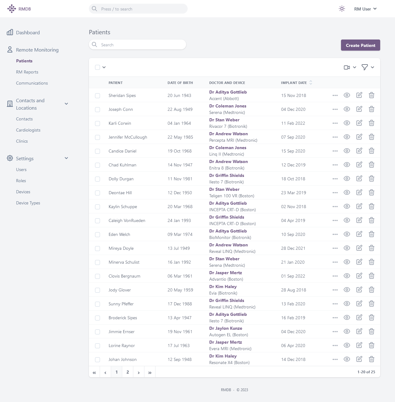Open edit form for Dolly Durgan
Screen dimensions: 395x402
pos(359,178)
